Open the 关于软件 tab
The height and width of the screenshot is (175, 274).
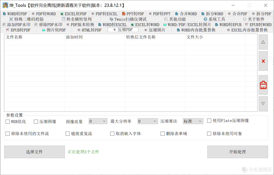[253, 19]
